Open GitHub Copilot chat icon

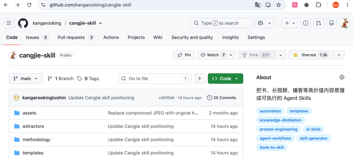tap(261, 23)
